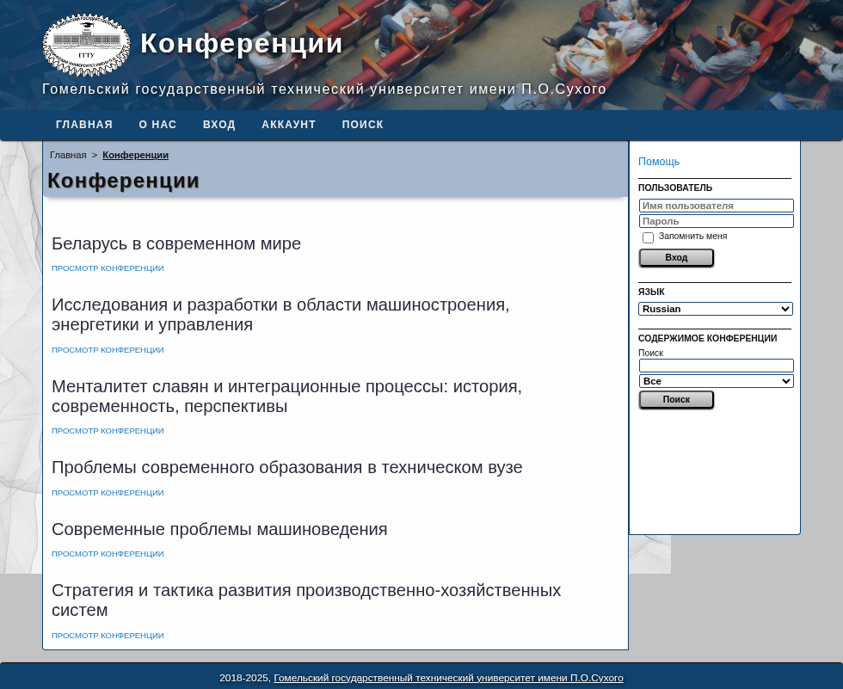Screen dimensions: 843x689
Task: Open Менталитет славян и интеграционные процессы title
Action: [x=286, y=396]
